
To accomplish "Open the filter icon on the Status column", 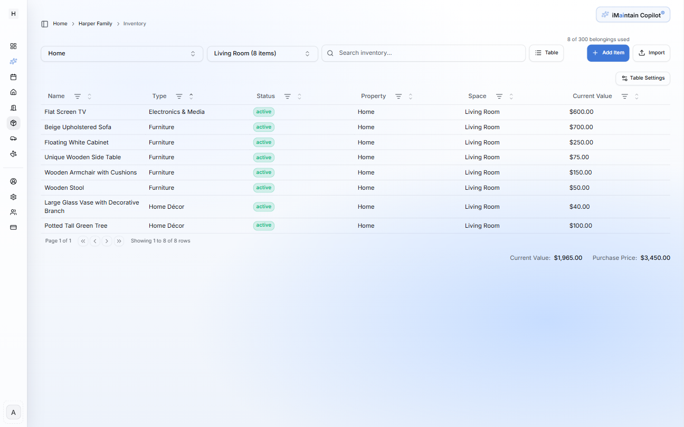I will click(x=287, y=96).
